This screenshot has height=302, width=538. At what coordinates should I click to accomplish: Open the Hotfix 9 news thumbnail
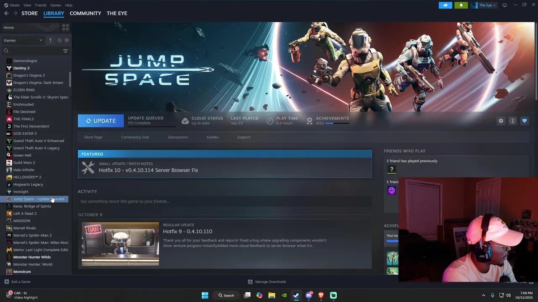tap(120, 244)
